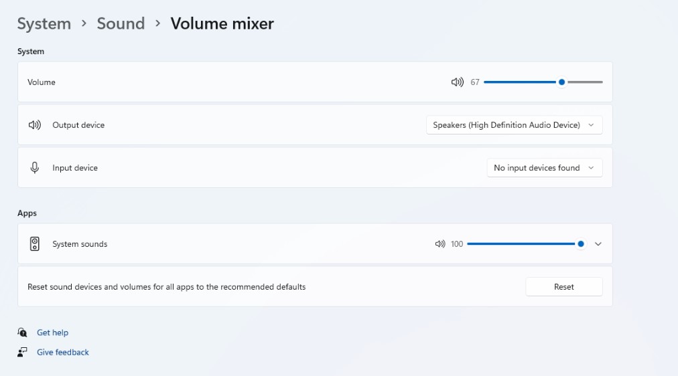Viewport: 678px width, 376px height.
Task: Click the Get help icon
Action: [23, 333]
